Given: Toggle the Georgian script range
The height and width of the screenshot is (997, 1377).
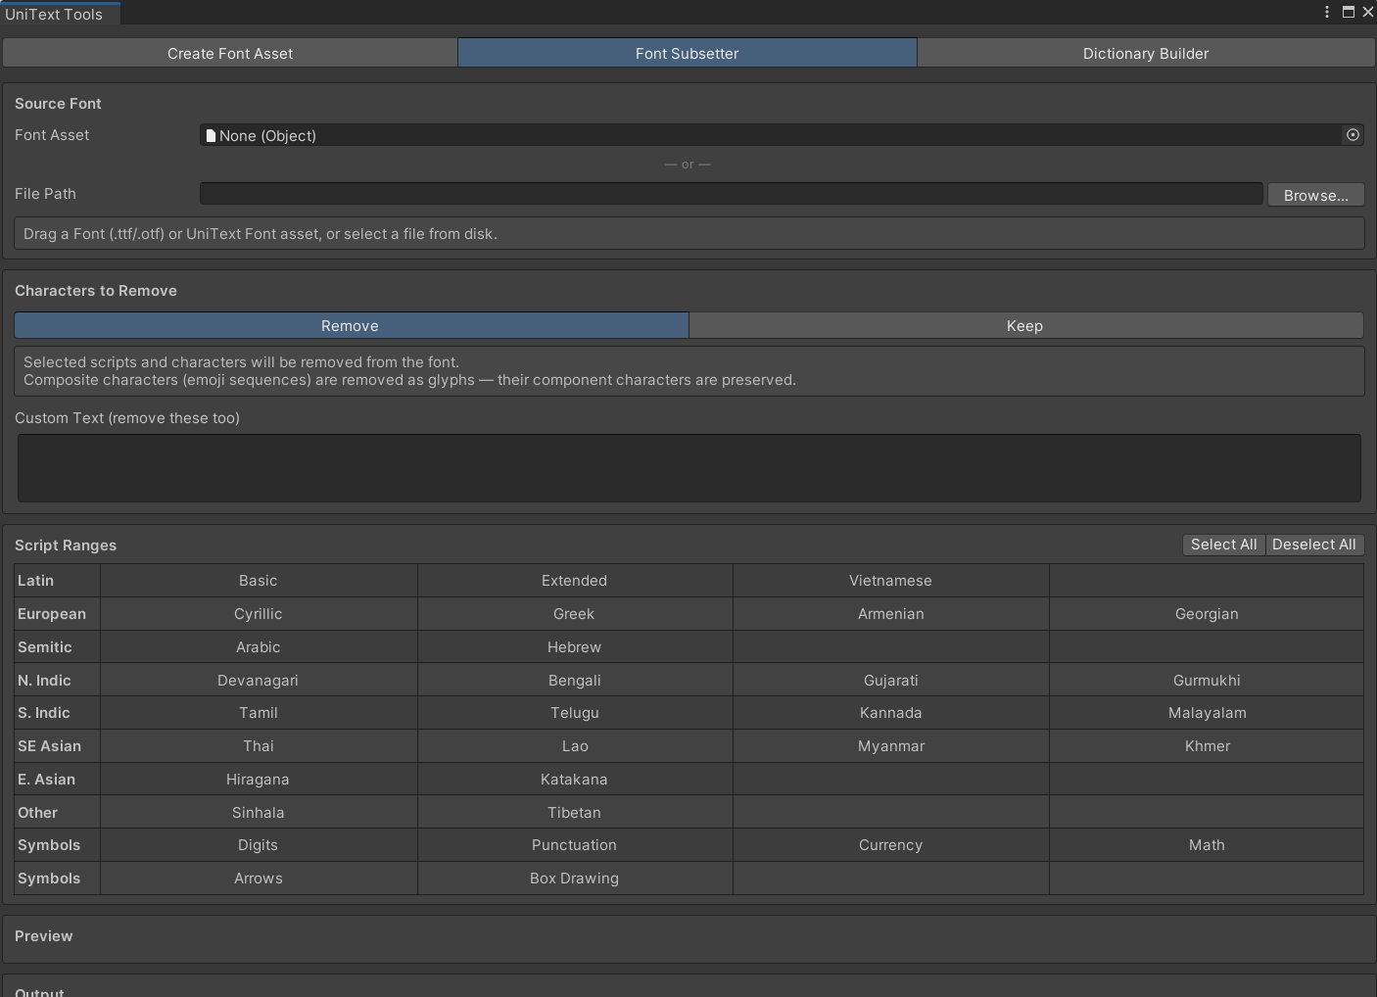Looking at the screenshot, I should pyautogui.click(x=1207, y=614).
